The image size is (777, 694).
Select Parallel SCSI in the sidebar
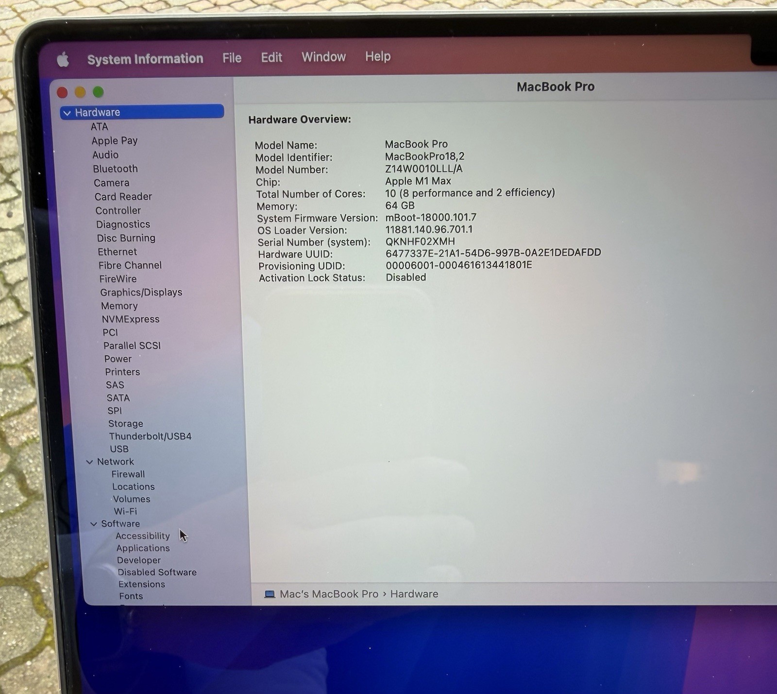tap(132, 346)
